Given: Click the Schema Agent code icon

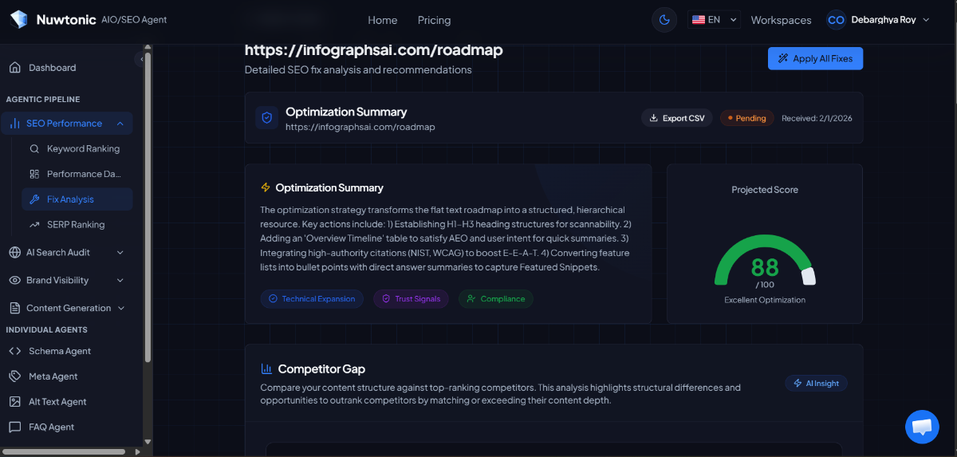Looking at the screenshot, I should 14,351.
